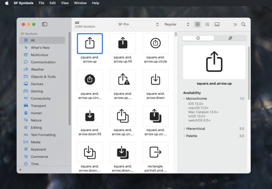Select outlined arrow-down-on-square stack symbol
The height and width of the screenshot is (189, 272).
[90, 153]
